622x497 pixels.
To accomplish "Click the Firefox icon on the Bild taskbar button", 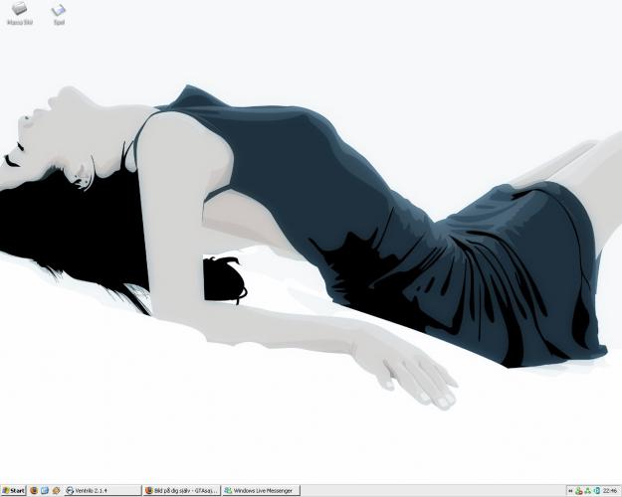I will tap(149, 491).
